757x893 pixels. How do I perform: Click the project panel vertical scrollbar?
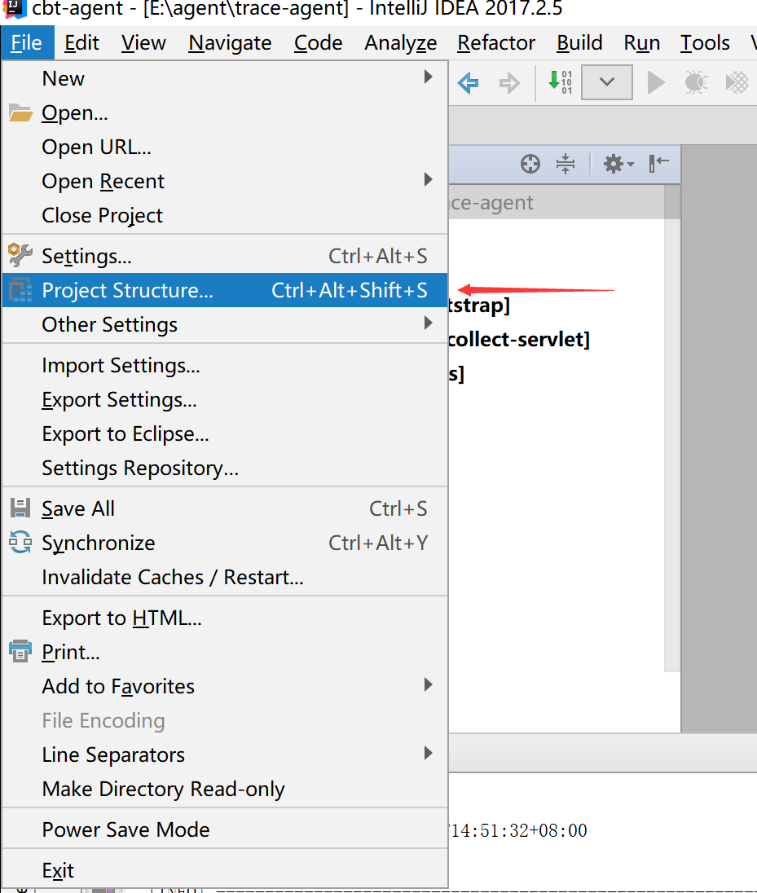point(672,429)
